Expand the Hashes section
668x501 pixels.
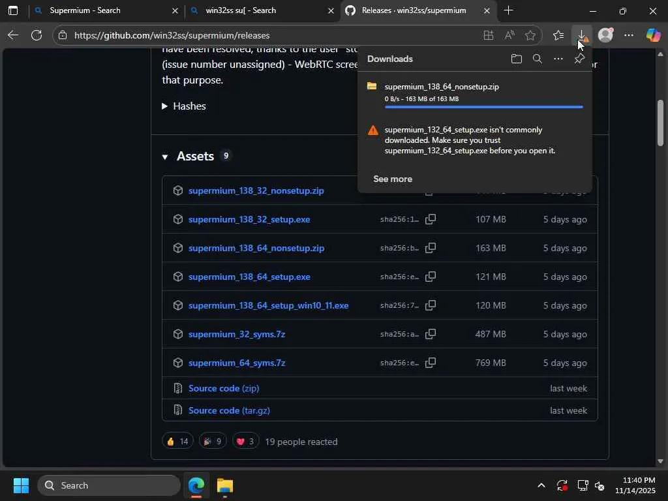point(184,106)
